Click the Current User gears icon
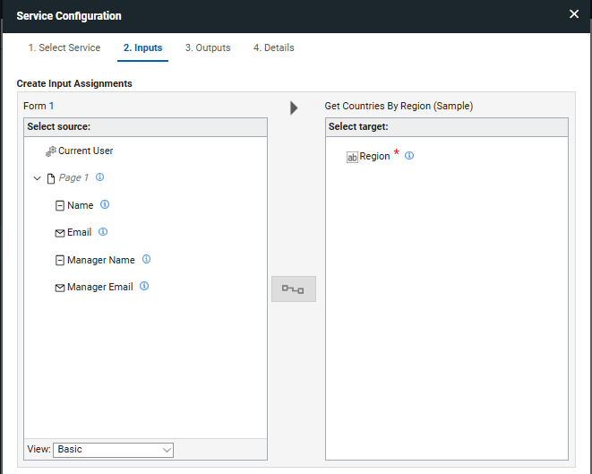The width and height of the screenshot is (592, 474). click(51, 151)
